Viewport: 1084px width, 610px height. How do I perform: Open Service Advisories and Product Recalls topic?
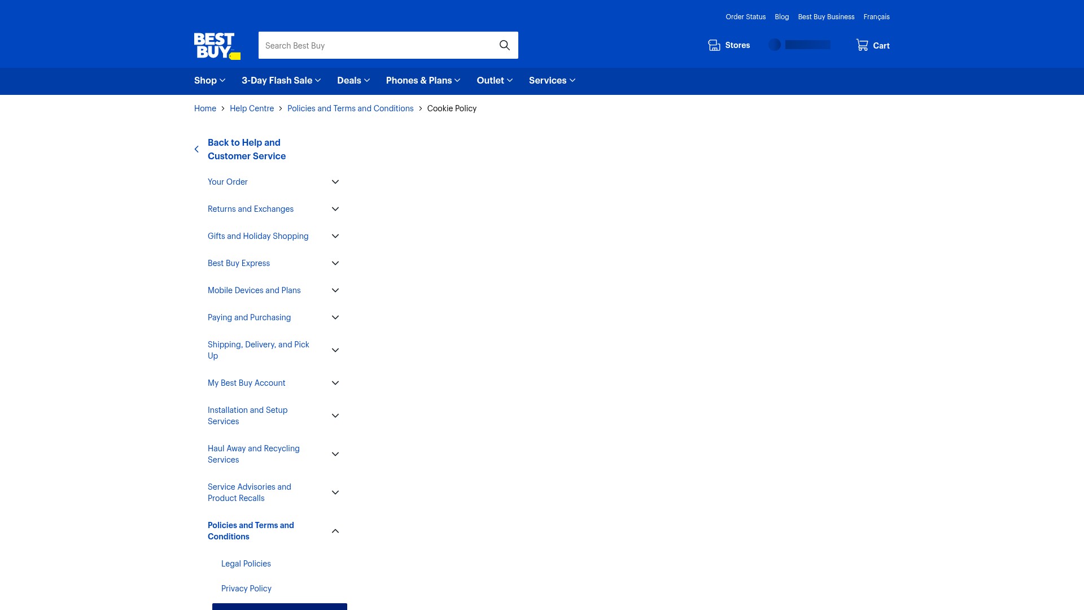[x=250, y=493]
